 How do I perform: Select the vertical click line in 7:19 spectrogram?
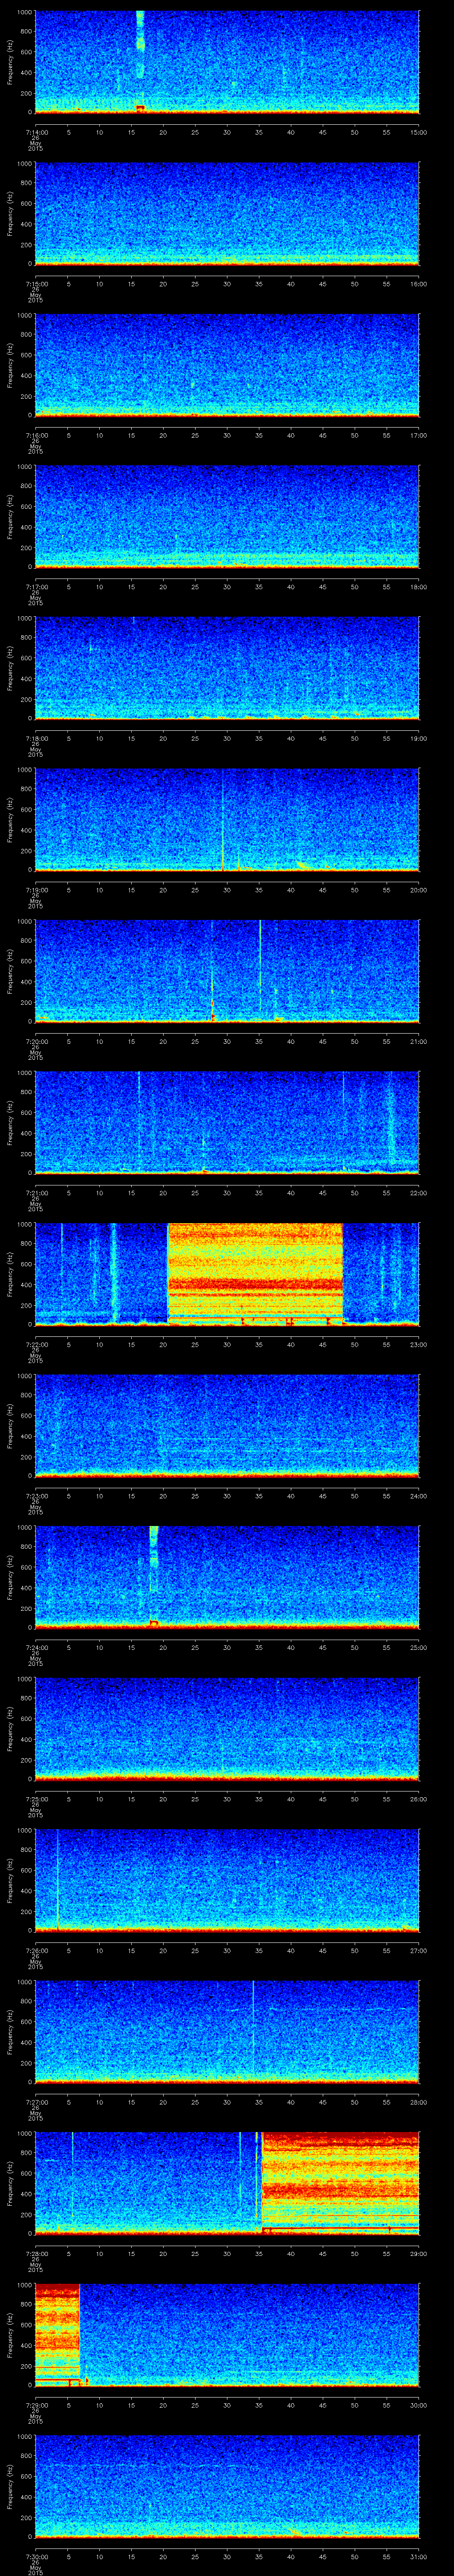coord(223,819)
